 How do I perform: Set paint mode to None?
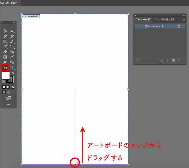pos(13,87)
